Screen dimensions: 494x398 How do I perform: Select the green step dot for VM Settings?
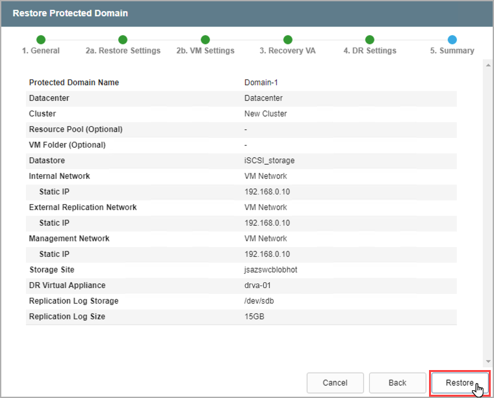click(x=205, y=40)
